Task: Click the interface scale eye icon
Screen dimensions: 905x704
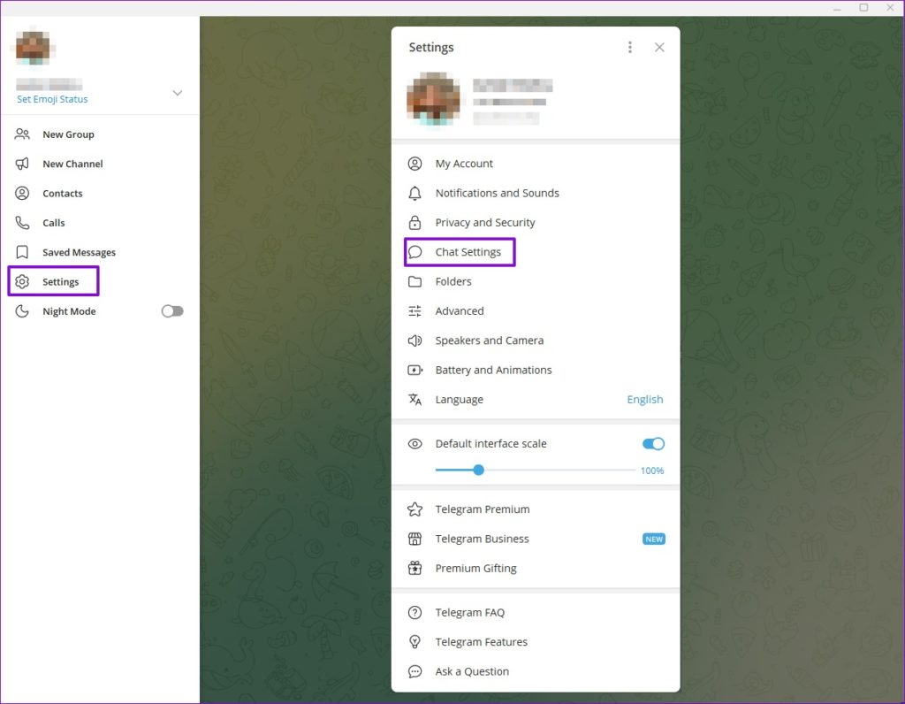Action: [414, 443]
